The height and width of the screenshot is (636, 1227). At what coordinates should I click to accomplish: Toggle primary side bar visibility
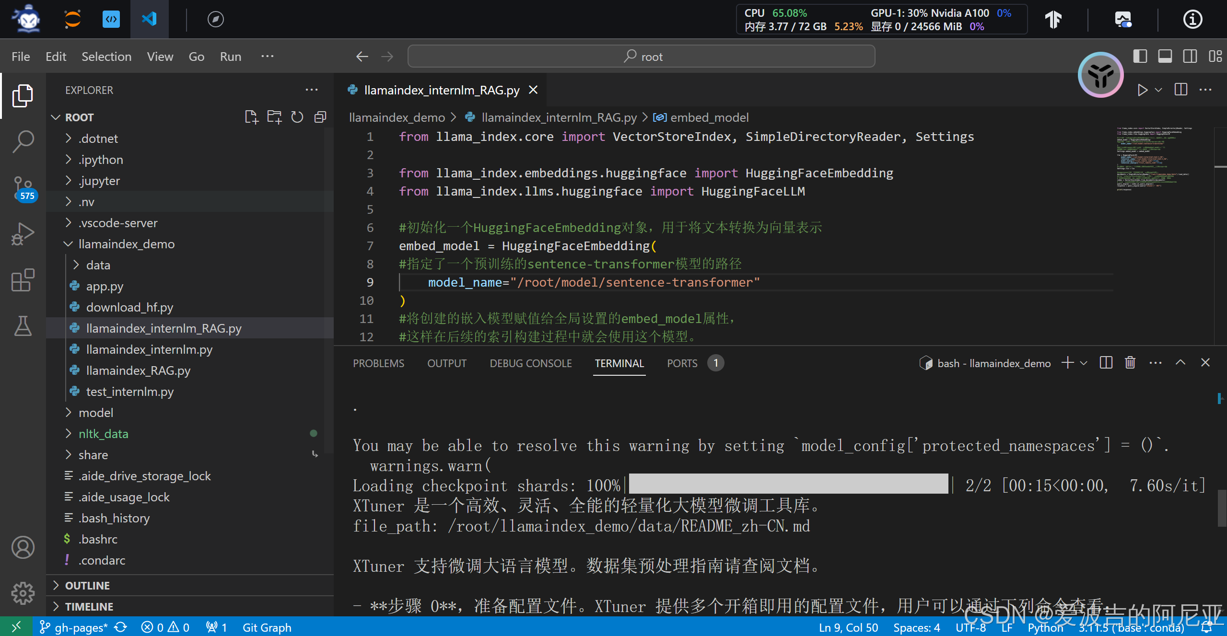(1140, 57)
